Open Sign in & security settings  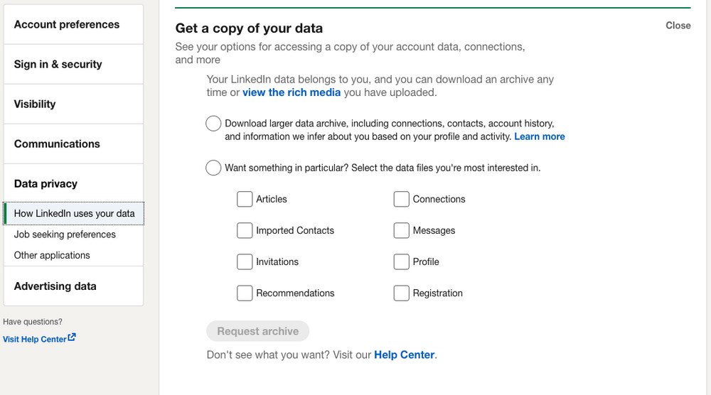click(x=73, y=65)
